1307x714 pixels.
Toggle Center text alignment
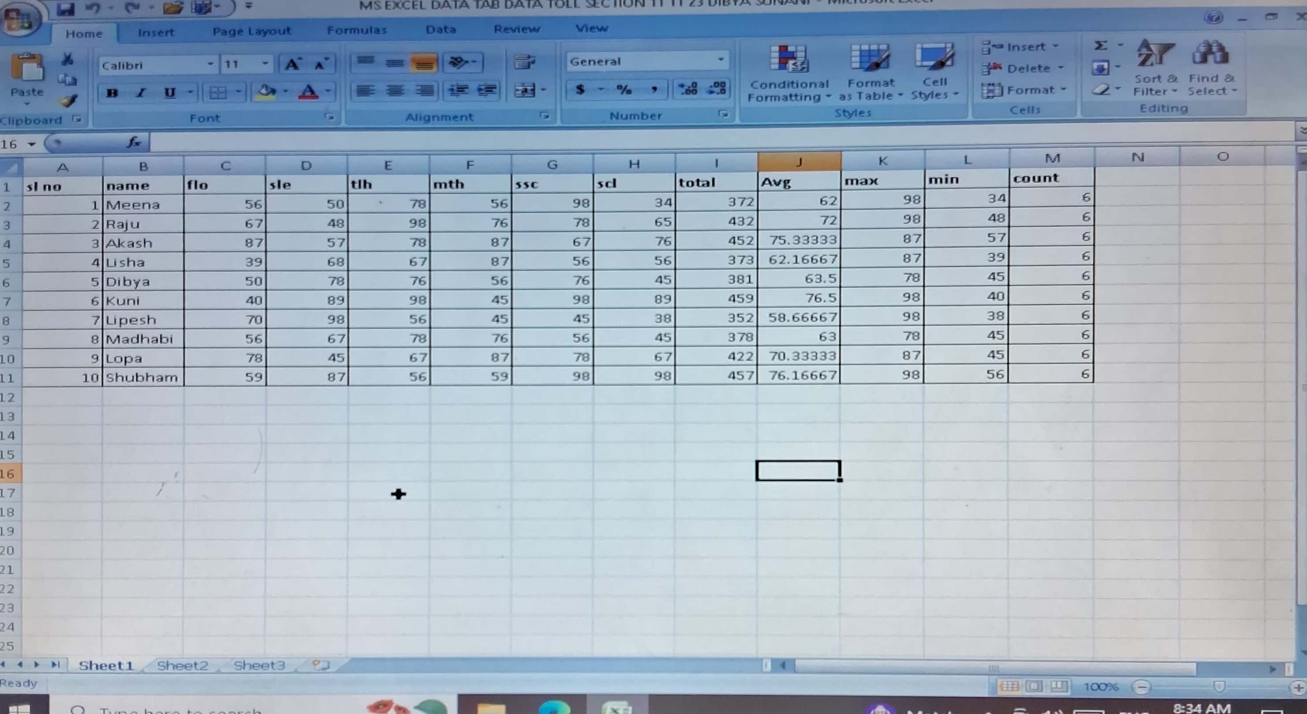(x=395, y=91)
